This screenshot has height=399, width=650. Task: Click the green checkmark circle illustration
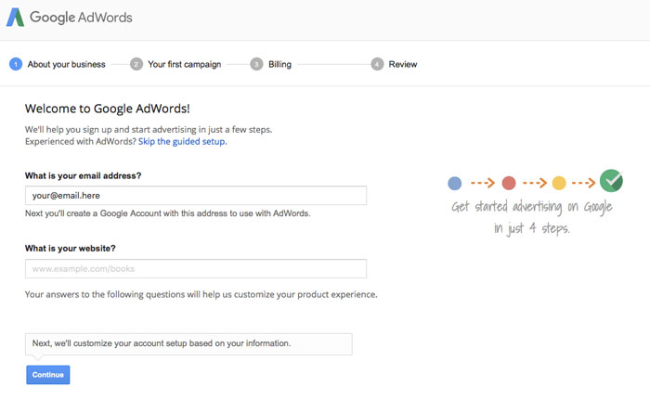[611, 181]
